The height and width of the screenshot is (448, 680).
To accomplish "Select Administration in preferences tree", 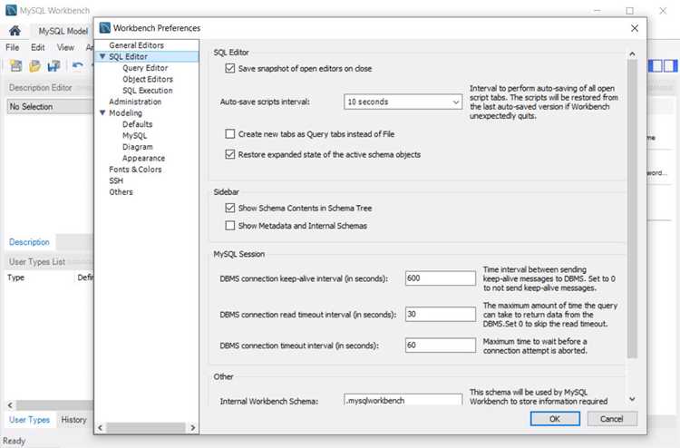I will click(x=135, y=102).
